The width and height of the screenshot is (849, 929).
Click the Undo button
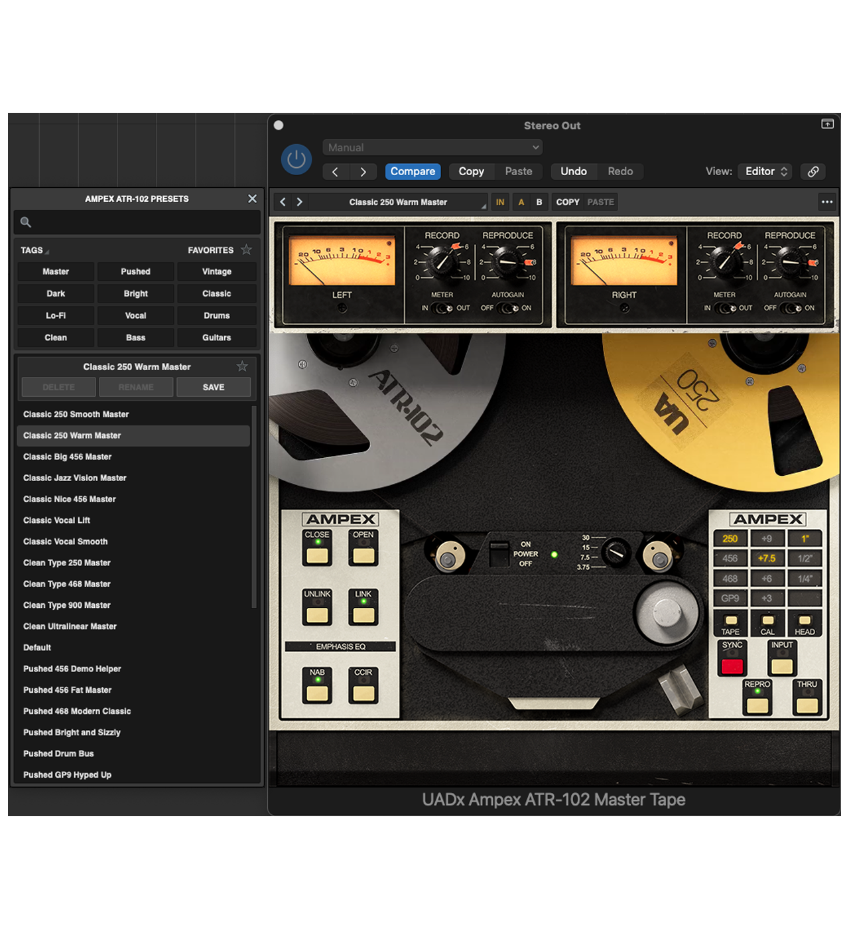574,171
